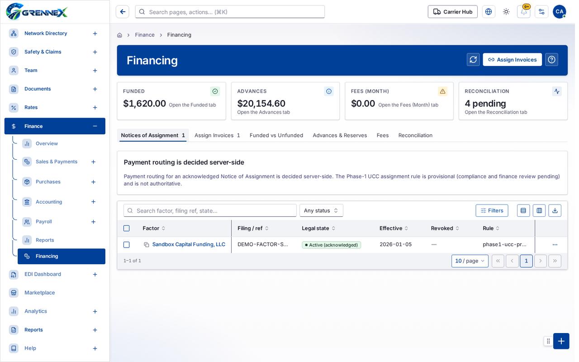Screen dimensions: 579x362
Task: Open row actions ellipsis for Sandbox Capital
Action: tap(555, 245)
